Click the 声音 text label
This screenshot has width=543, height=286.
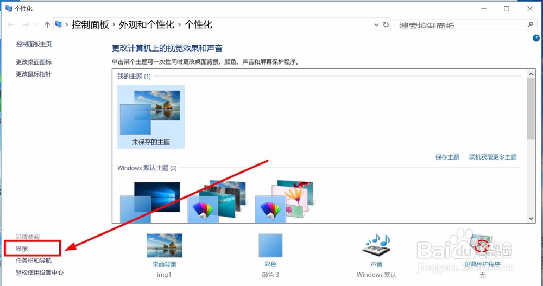[x=376, y=264]
